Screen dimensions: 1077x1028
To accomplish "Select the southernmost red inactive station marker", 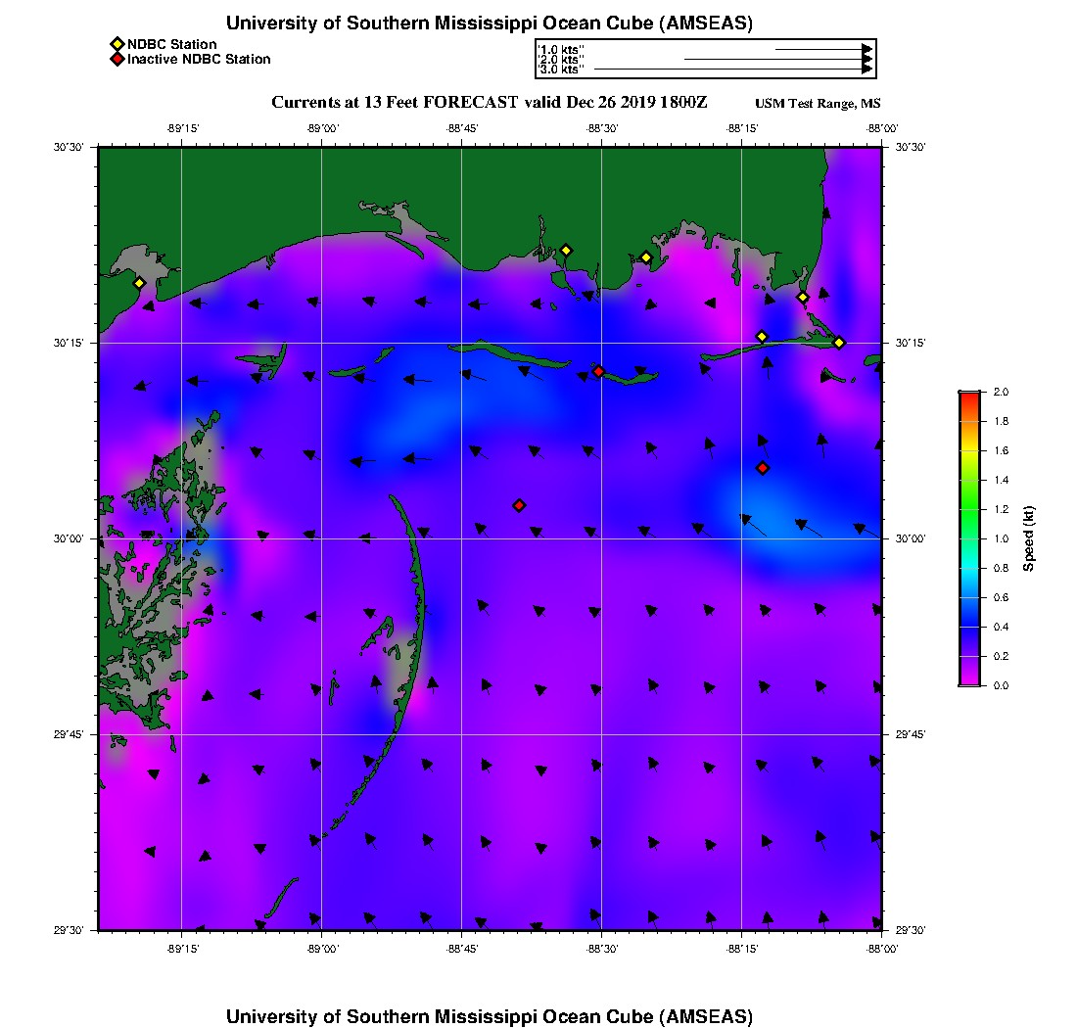I will [519, 505].
